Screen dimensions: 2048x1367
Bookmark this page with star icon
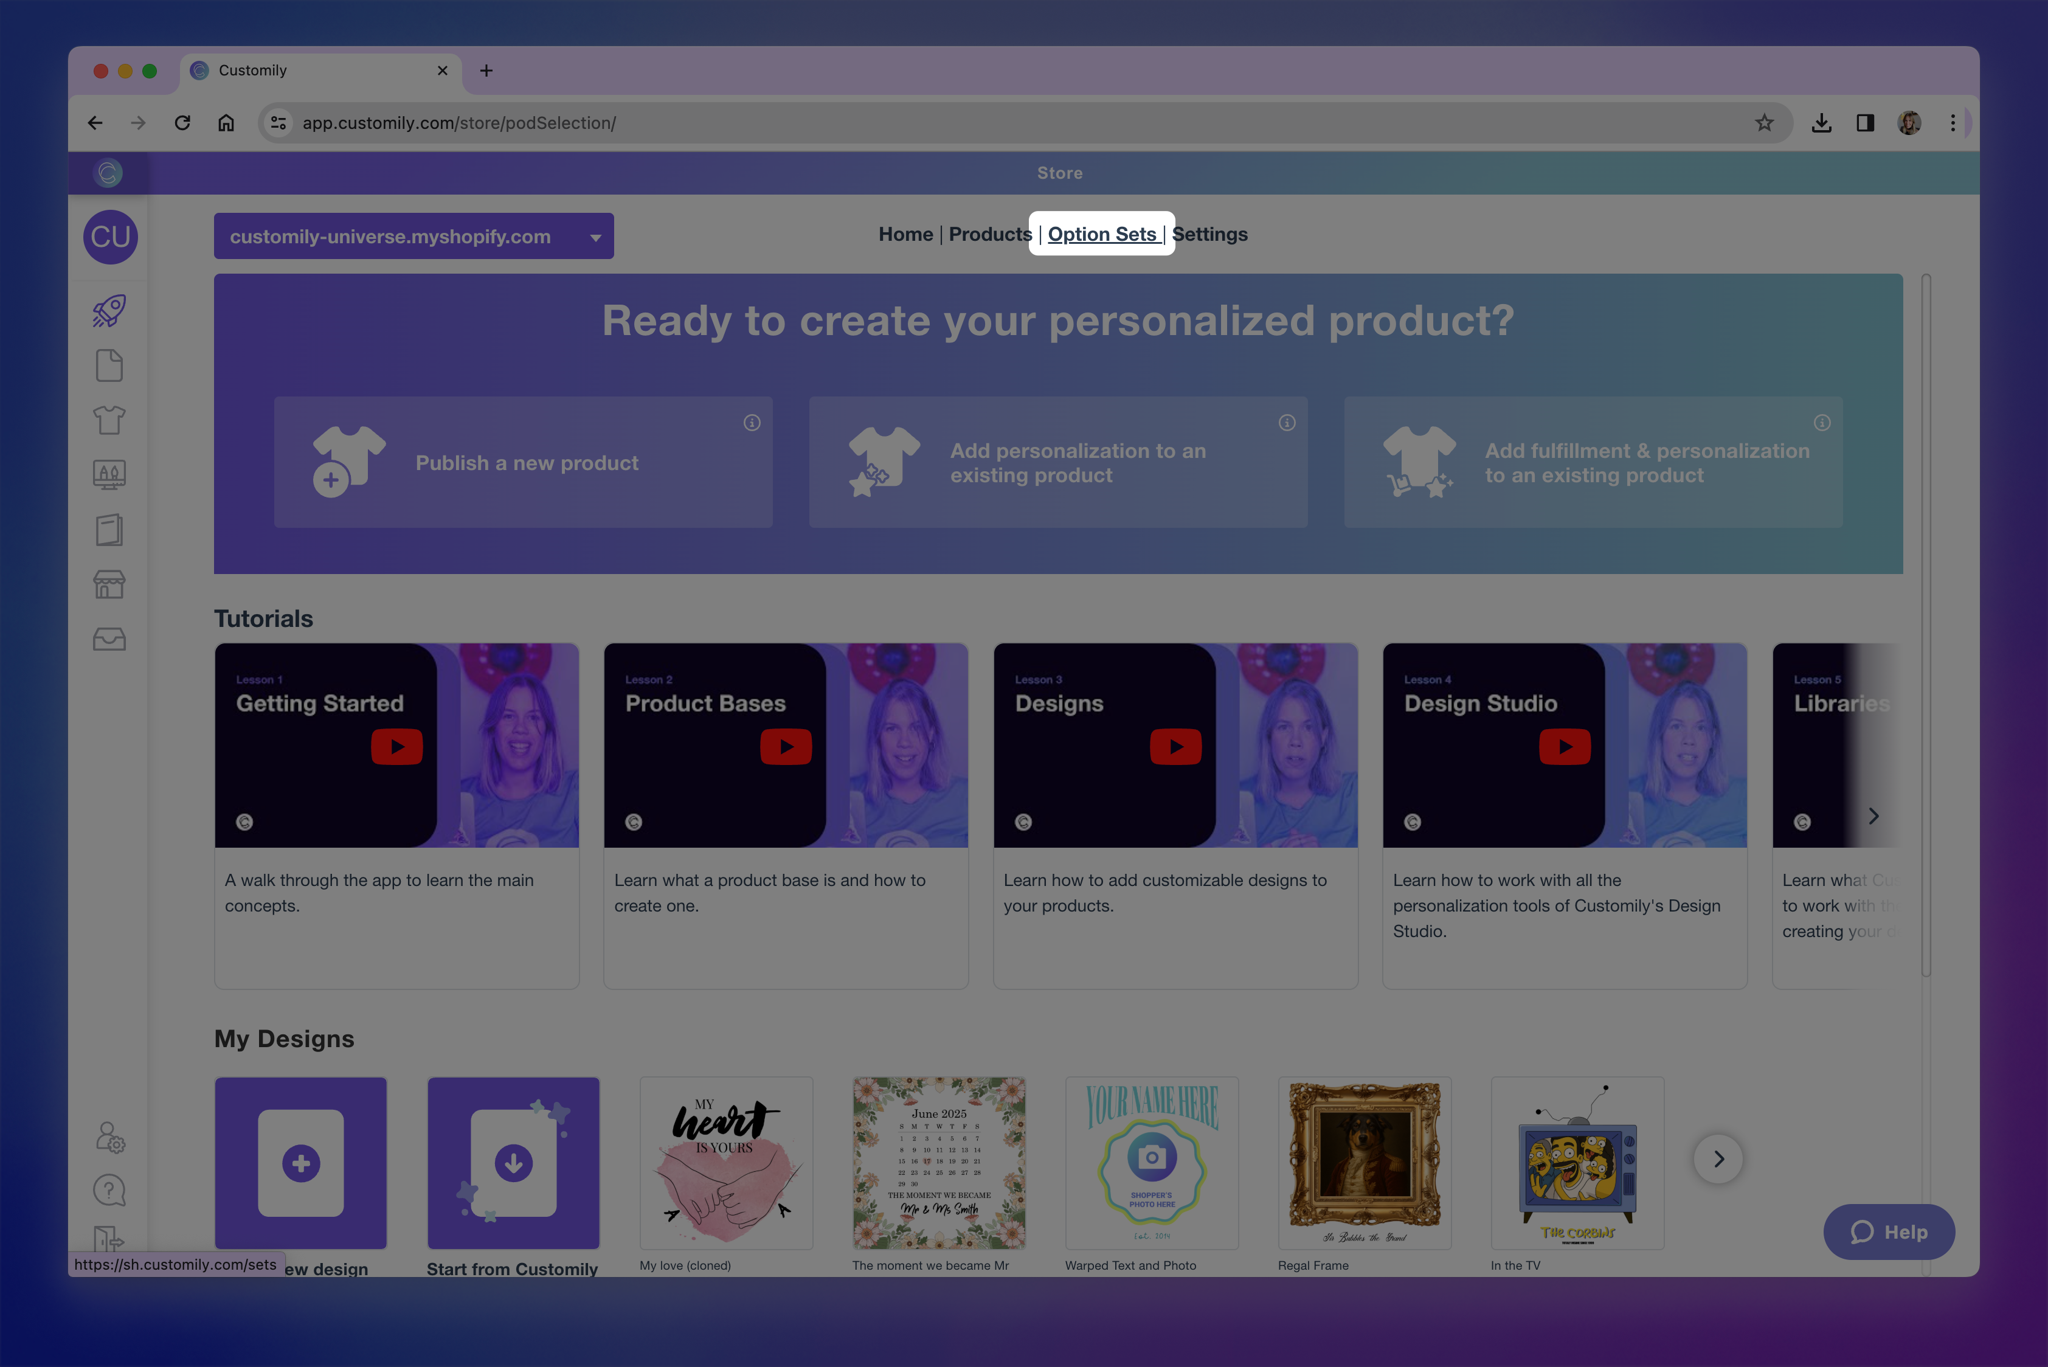(x=1764, y=123)
